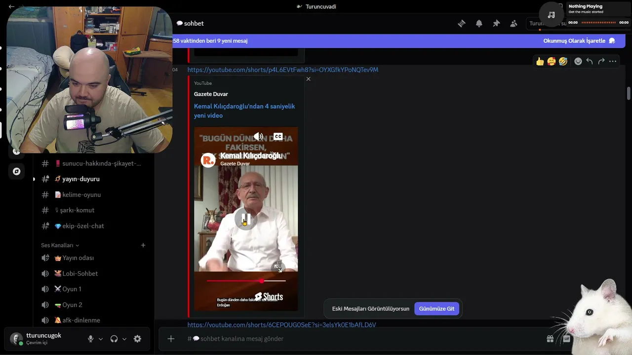The height and width of the screenshot is (355, 632).
Task: Open more message options ellipsis
Action: [x=613, y=61]
